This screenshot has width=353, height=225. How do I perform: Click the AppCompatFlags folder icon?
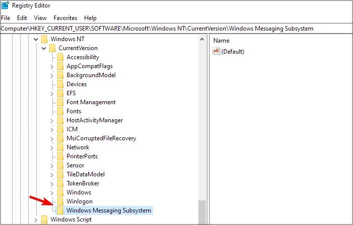[60, 66]
